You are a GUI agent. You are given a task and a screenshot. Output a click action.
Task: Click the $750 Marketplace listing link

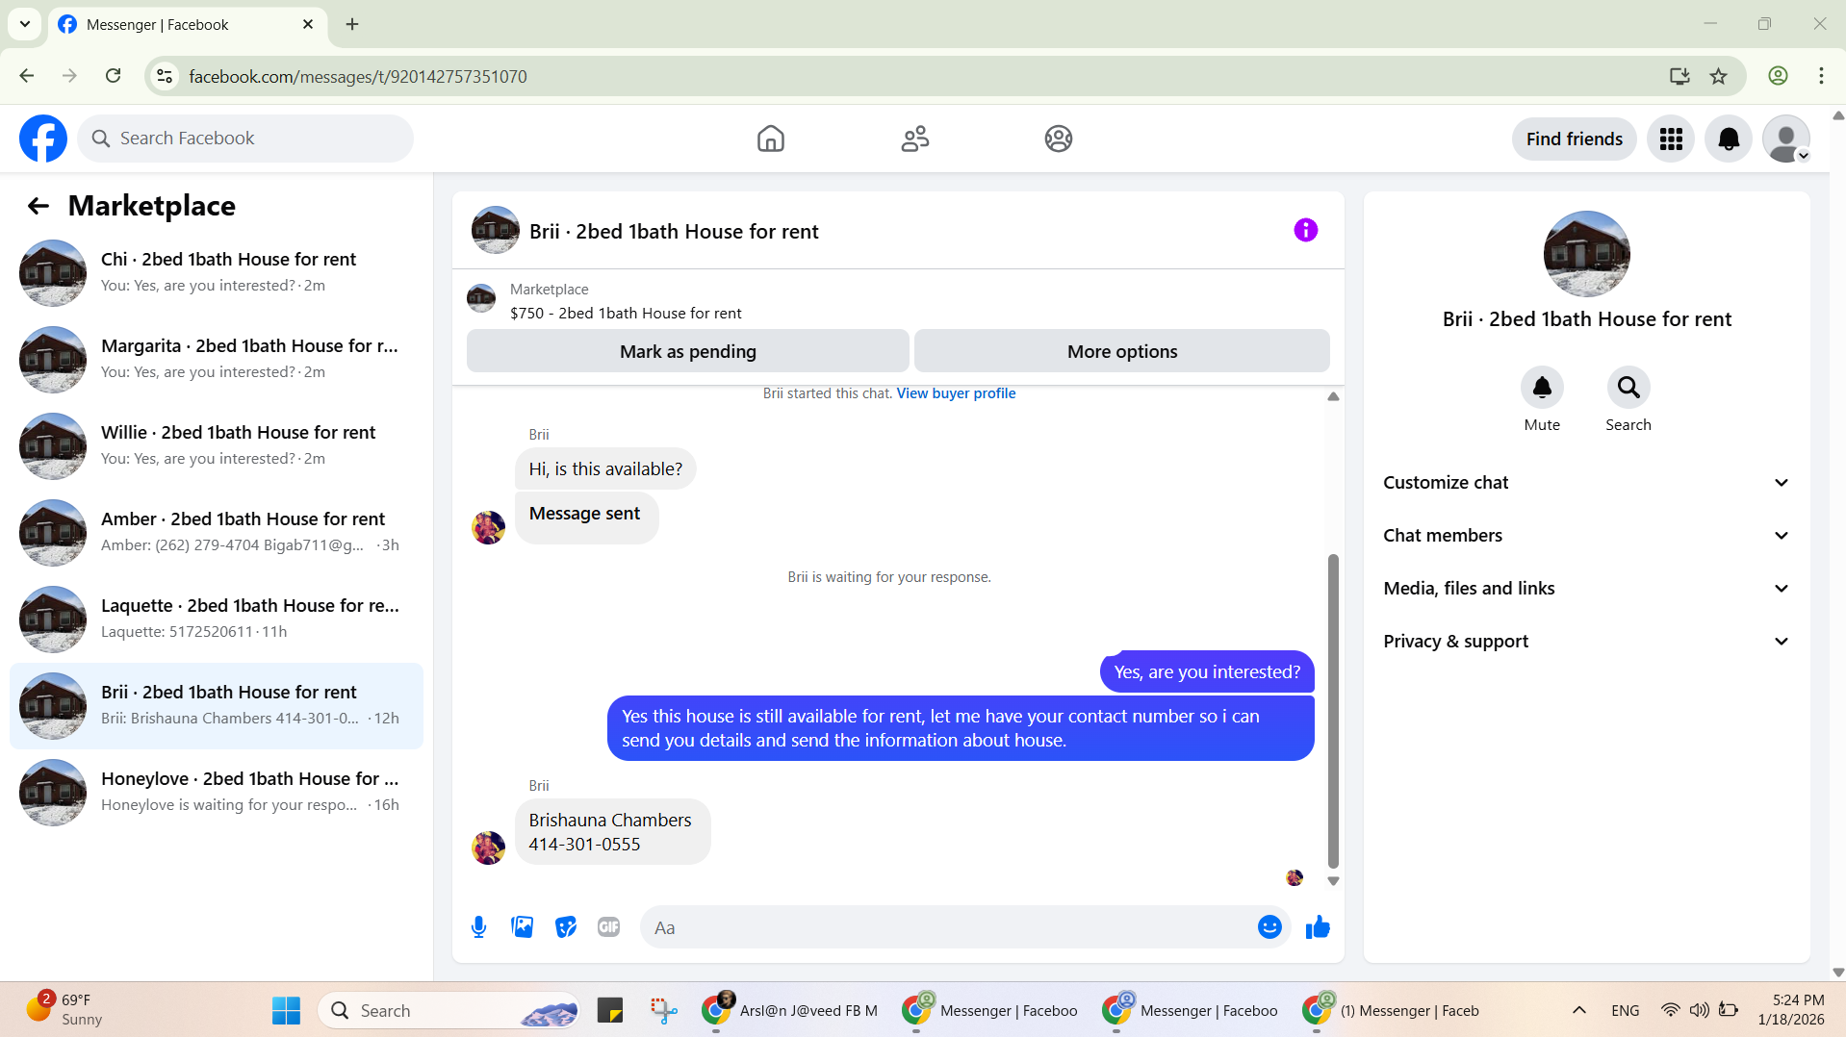click(x=626, y=313)
